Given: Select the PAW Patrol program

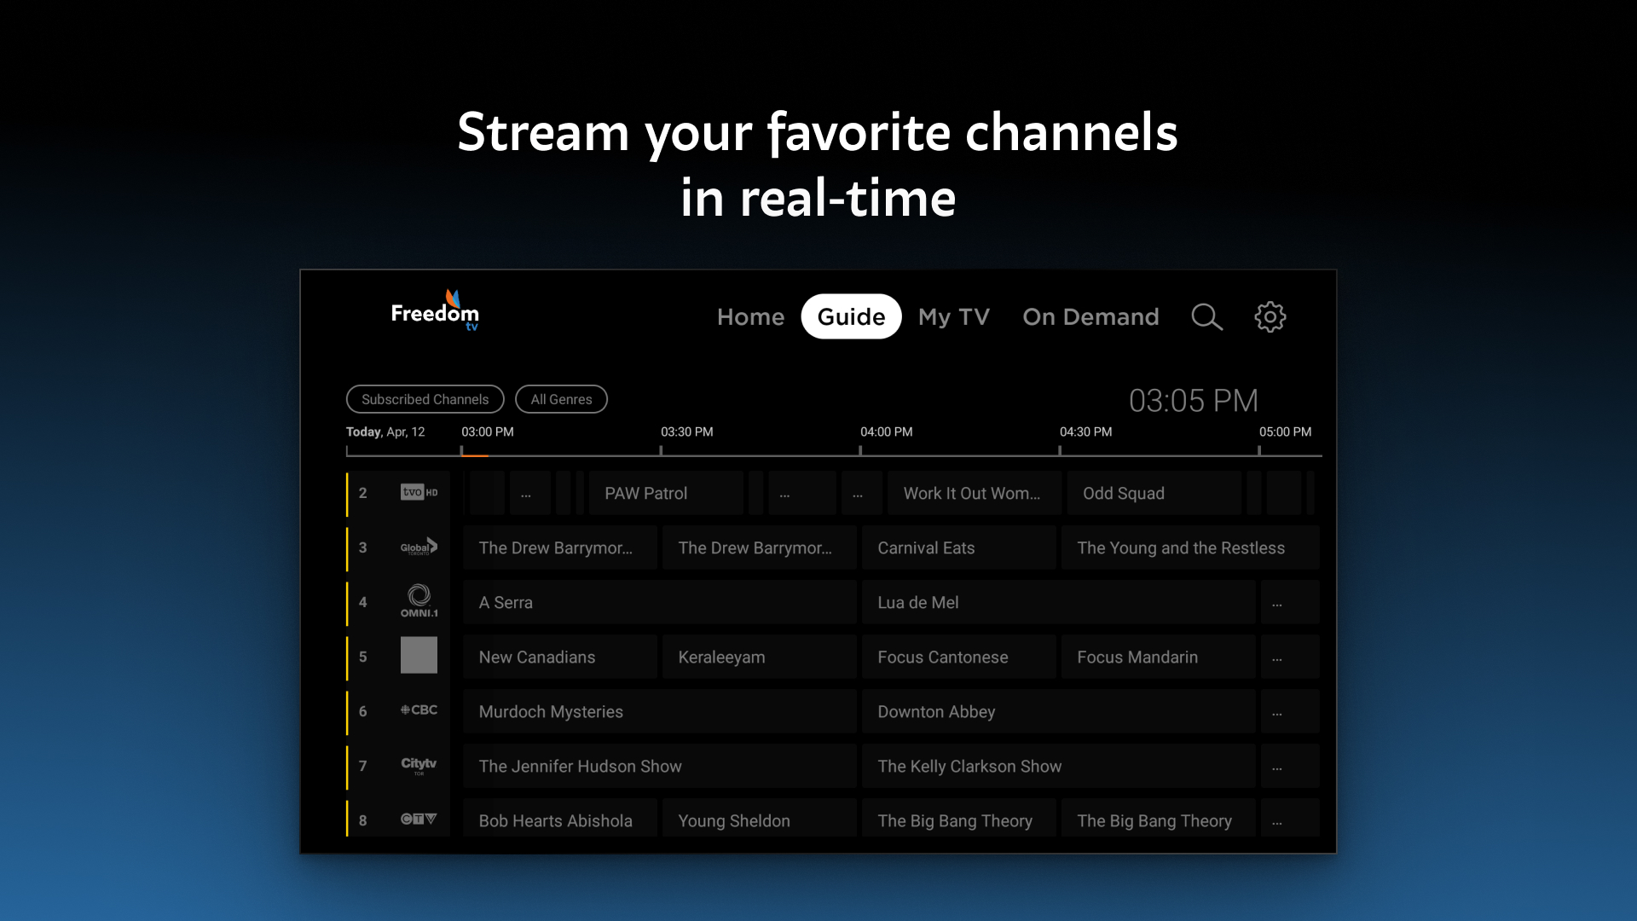Looking at the screenshot, I should (x=645, y=493).
